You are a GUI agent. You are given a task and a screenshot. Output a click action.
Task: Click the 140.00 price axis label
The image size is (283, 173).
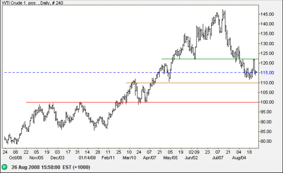267,24
